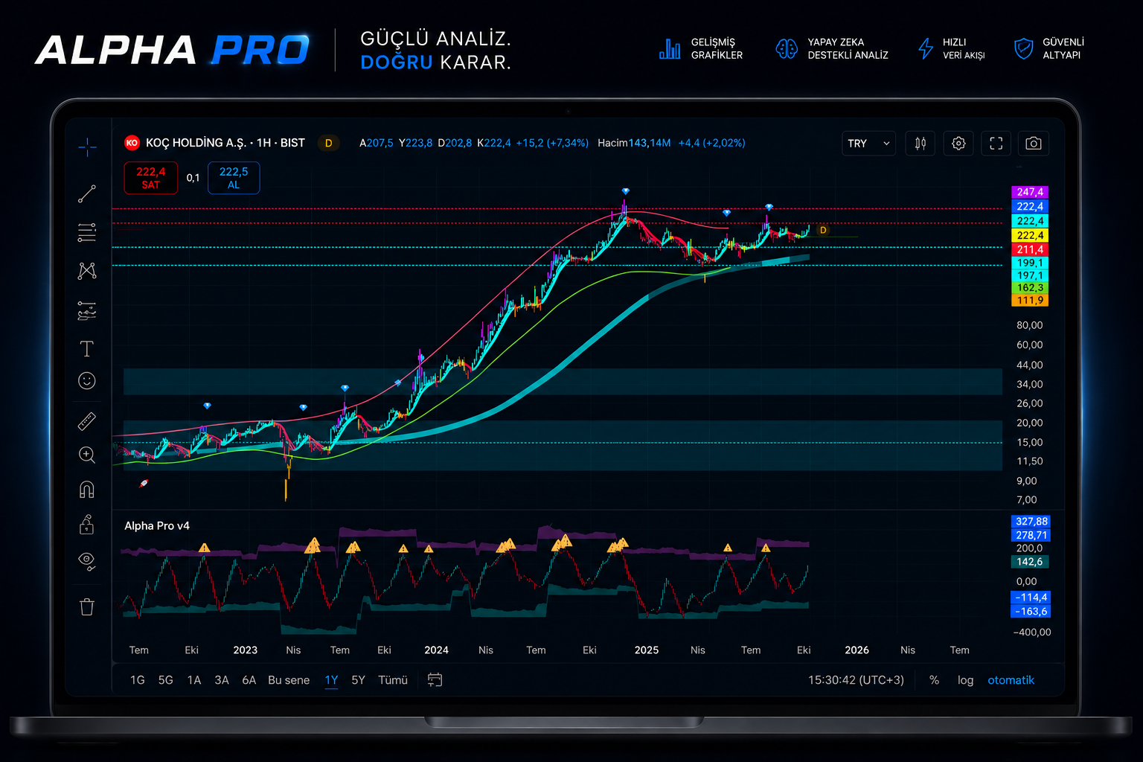Click the 2026 time axis label

pos(857,650)
